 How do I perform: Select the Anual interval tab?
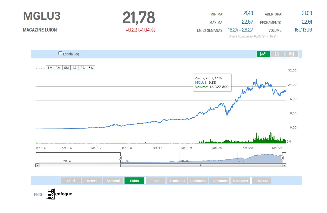[x=71, y=181]
